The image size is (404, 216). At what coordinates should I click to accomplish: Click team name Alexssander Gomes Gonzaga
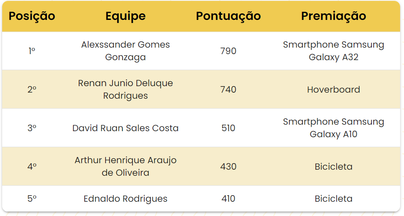126,51
